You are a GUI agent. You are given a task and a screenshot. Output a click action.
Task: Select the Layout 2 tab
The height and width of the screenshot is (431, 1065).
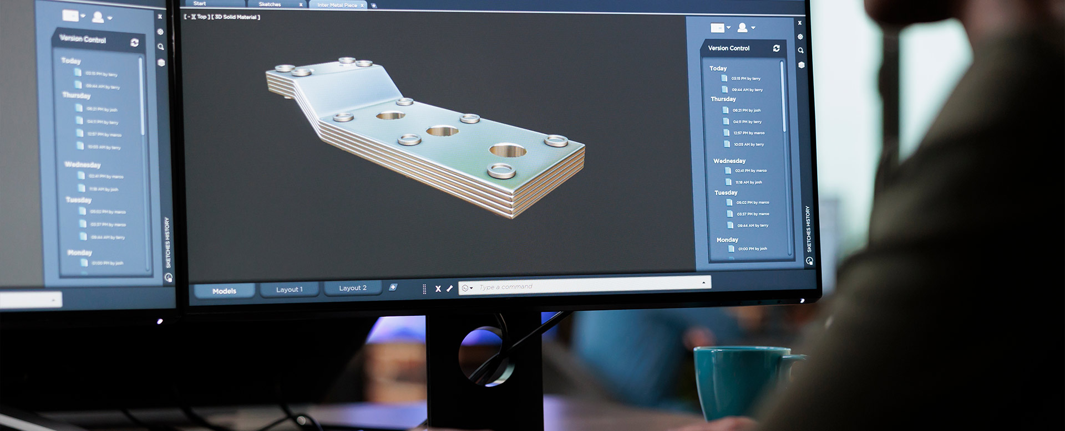(x=353, y=288)
